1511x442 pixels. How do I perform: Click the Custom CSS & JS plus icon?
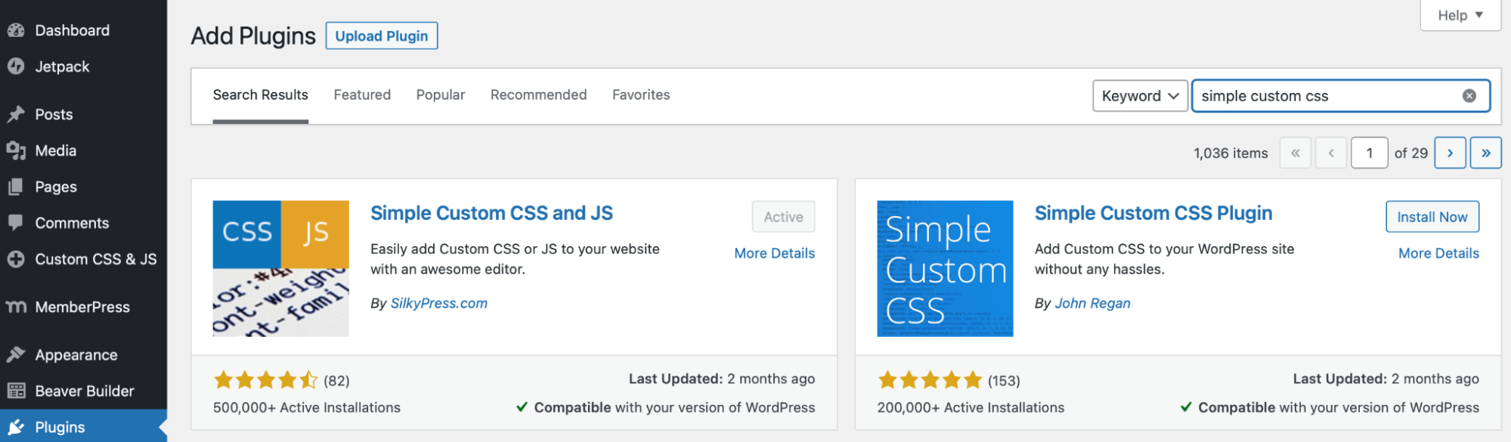16,259
